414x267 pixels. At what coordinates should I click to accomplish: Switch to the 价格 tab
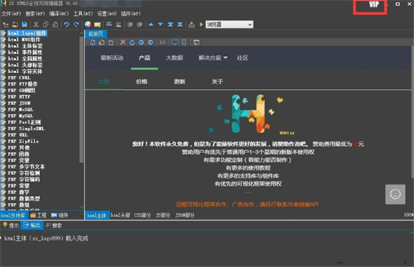[x=141, y=81]
